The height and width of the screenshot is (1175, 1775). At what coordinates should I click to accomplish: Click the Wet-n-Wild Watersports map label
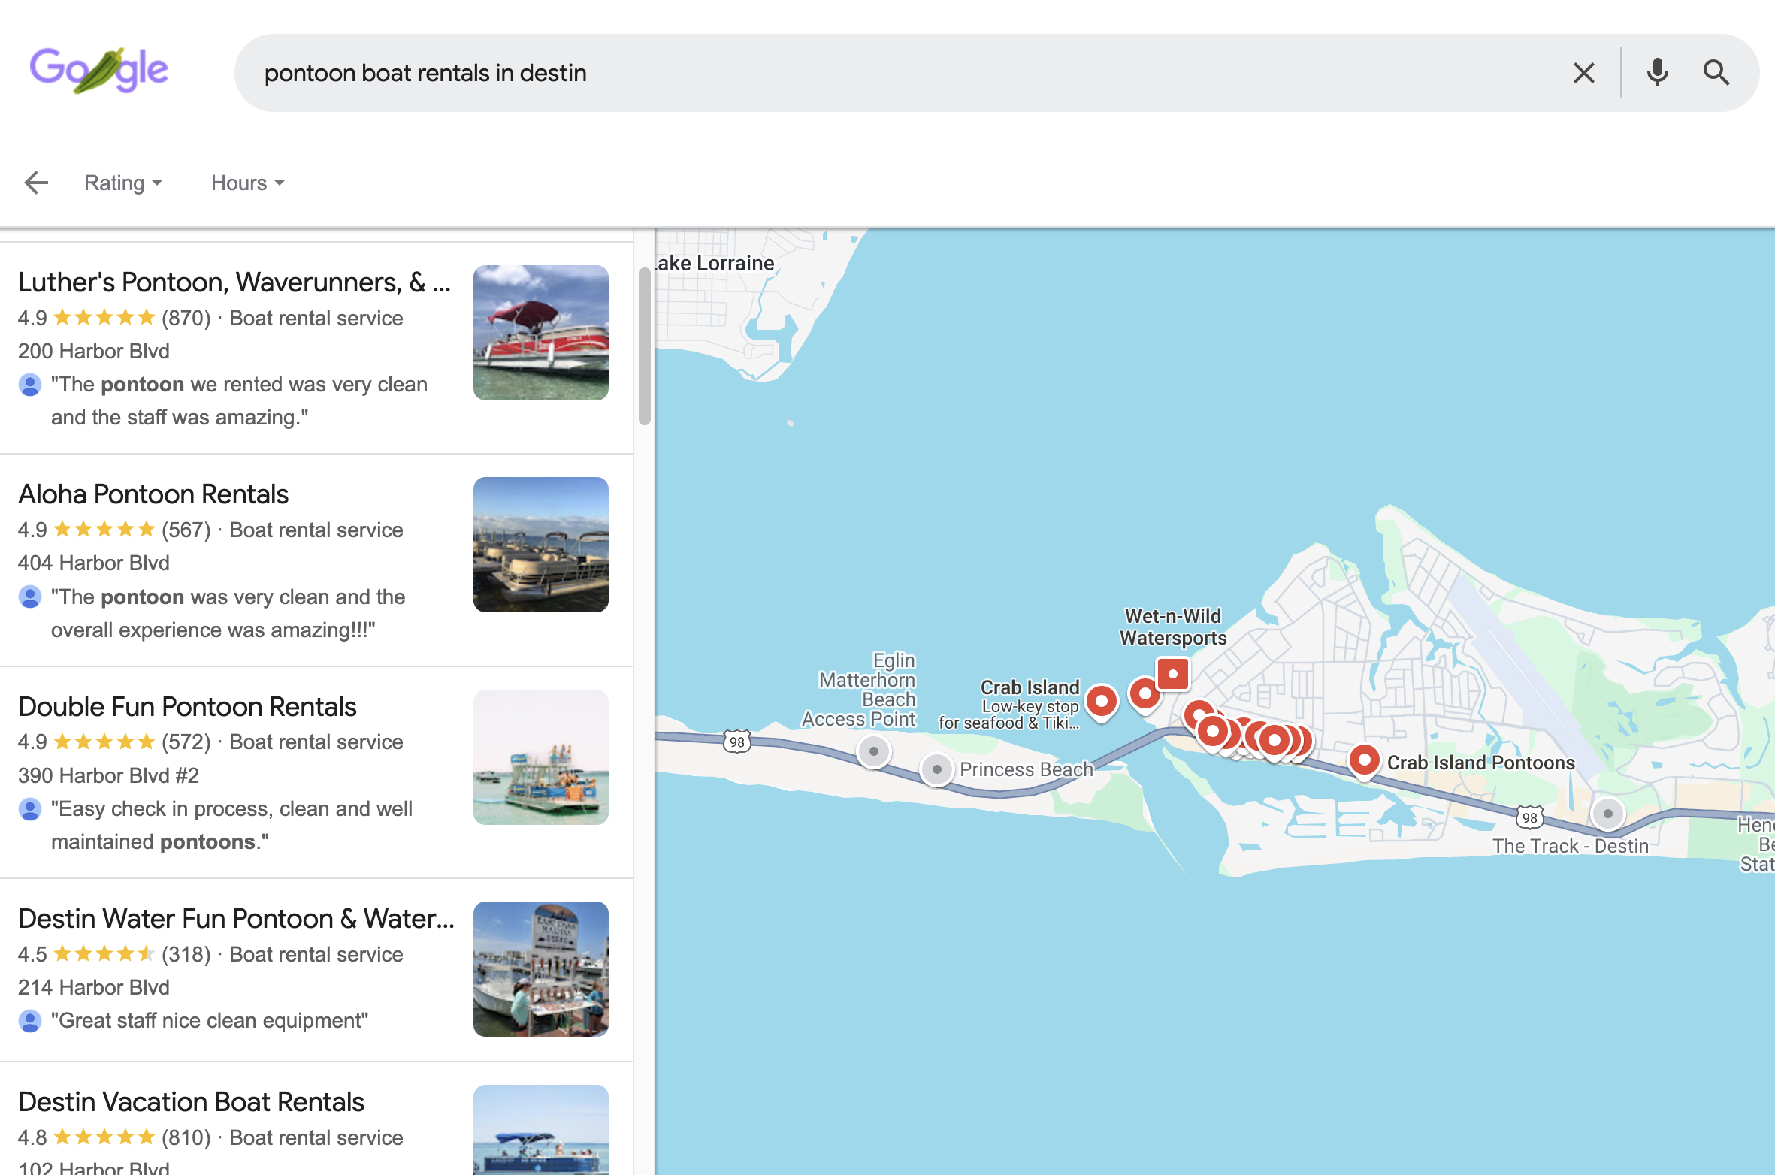(1173, 627)
